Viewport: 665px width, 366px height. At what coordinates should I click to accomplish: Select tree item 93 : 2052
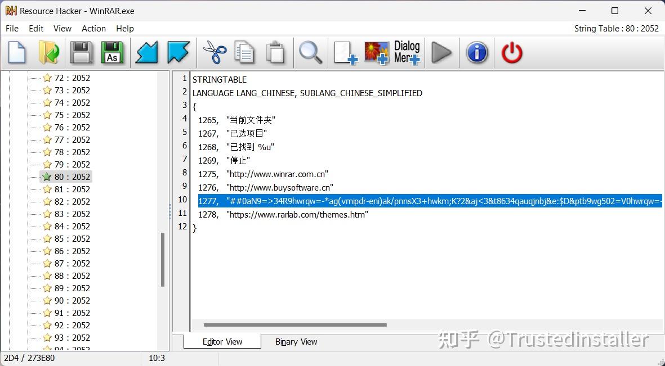click(x=72, y=338)
